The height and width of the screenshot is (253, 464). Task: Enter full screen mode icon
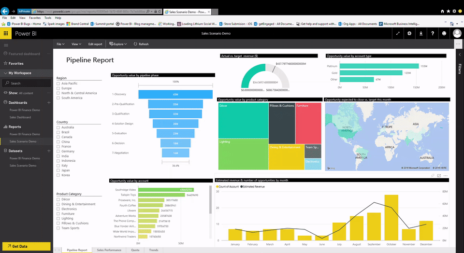[x=398, y=33]
